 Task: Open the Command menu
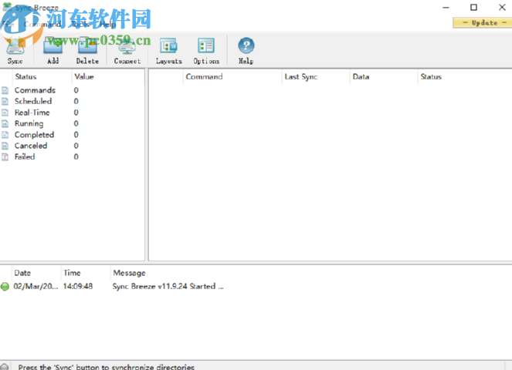[42, 25]
